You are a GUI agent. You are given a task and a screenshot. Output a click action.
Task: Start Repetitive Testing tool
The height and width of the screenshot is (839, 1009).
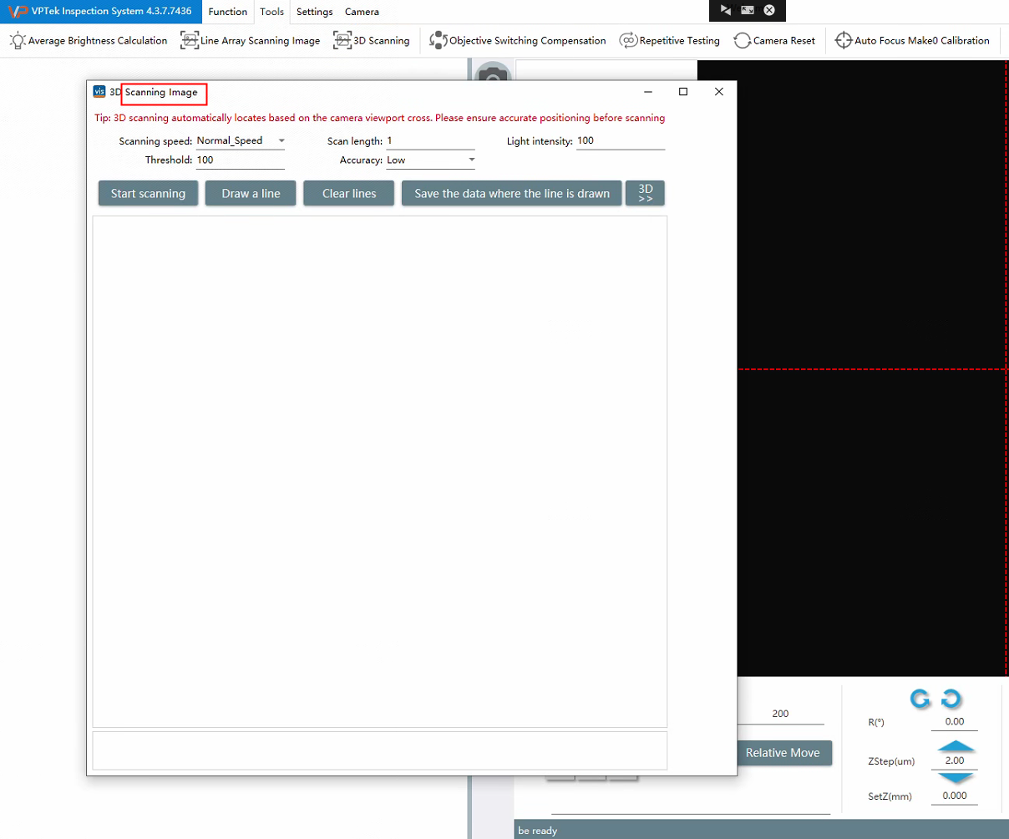click(x=670, y=40)
